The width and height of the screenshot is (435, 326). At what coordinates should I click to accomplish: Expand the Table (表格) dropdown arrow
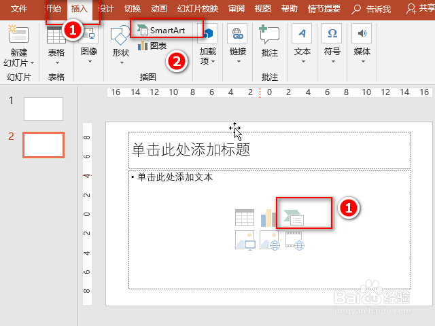tap(57, 63)
